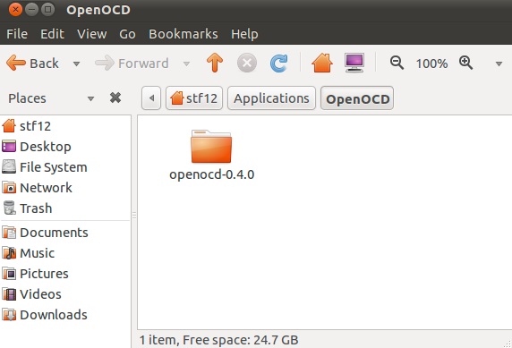Click the openocd-0.4.0 folder name label
The image size is (512, 348).
point(211,174)
